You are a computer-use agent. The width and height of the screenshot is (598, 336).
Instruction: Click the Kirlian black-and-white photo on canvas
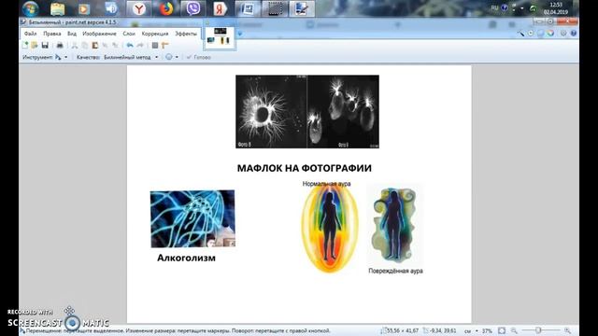(307, 112)
